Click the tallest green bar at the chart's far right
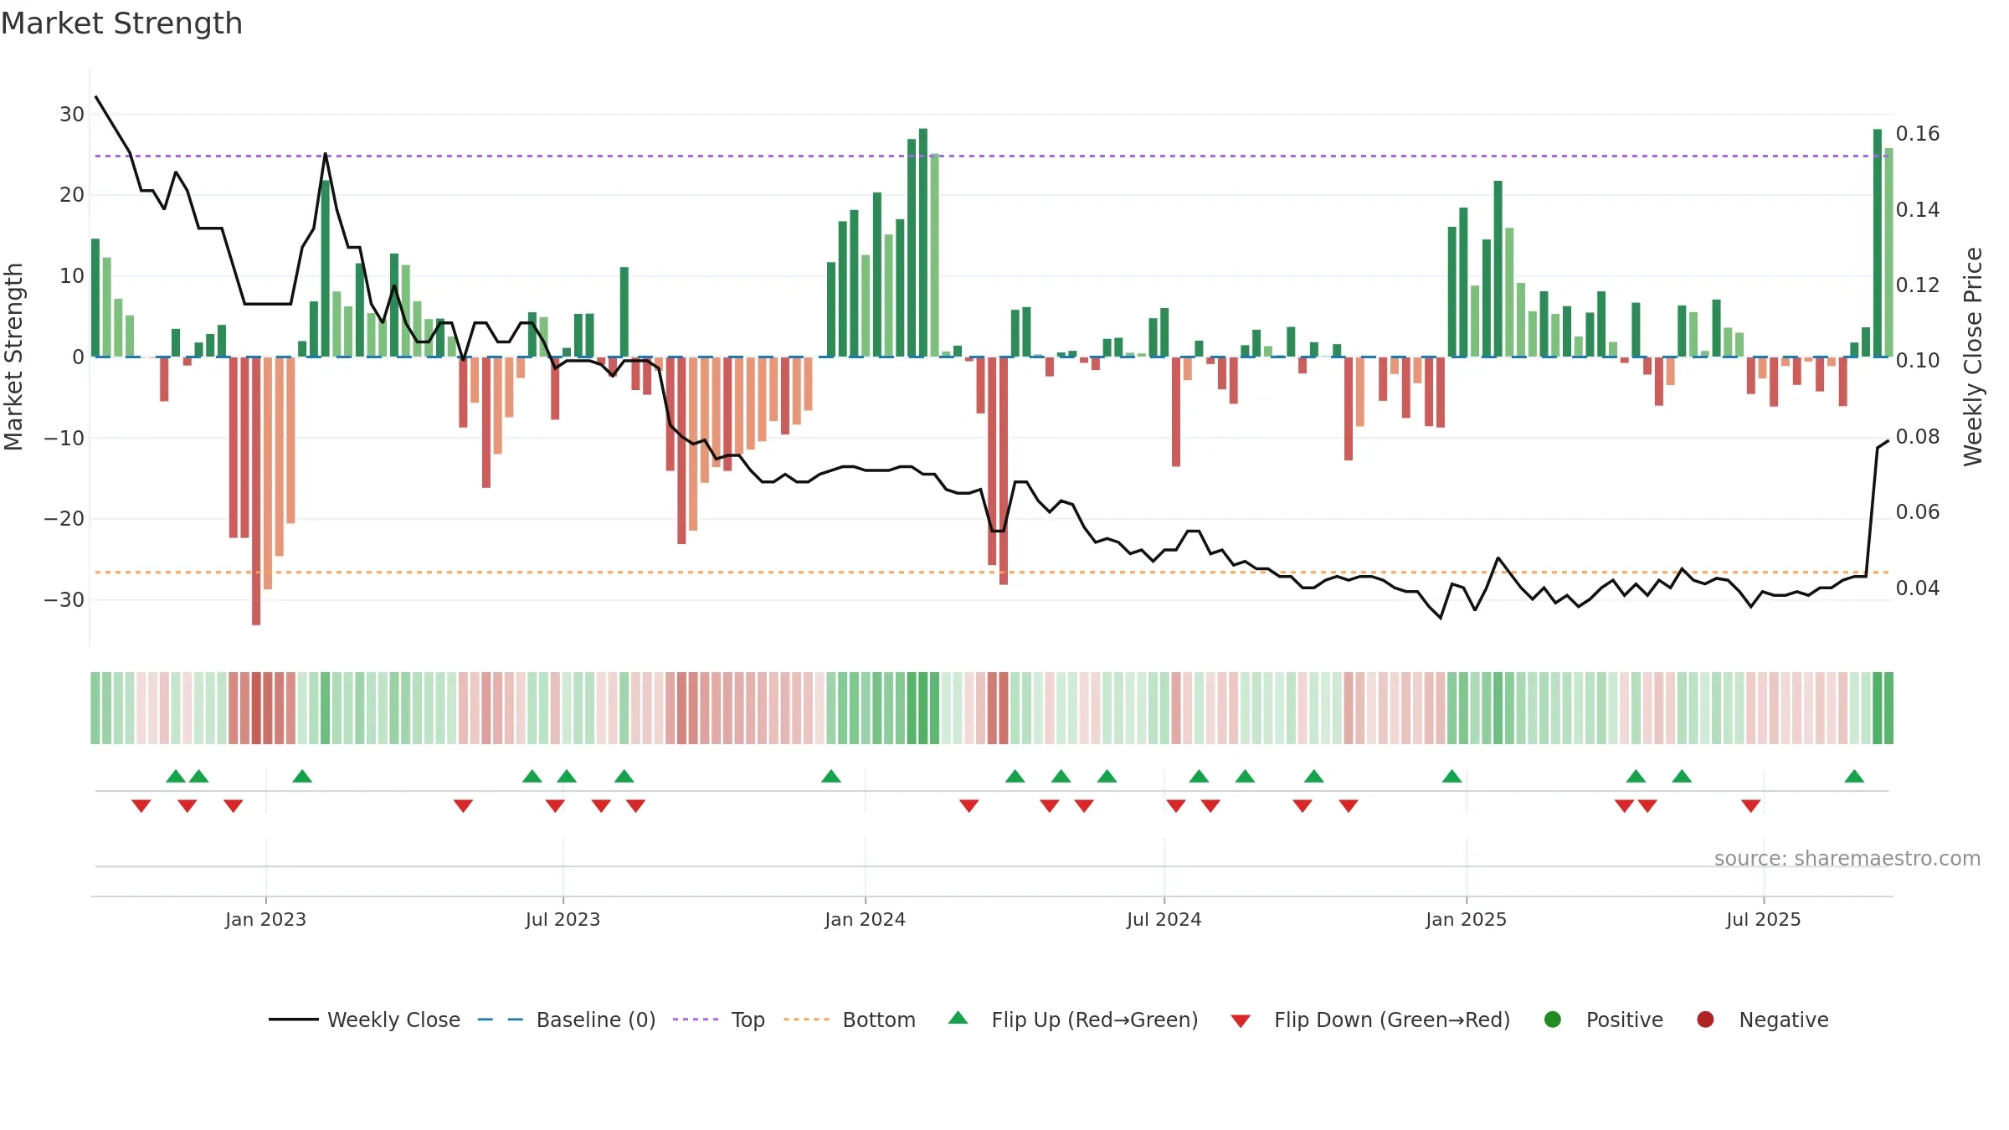This screenshot has height=1130, width=2009. click(1878, 243)
